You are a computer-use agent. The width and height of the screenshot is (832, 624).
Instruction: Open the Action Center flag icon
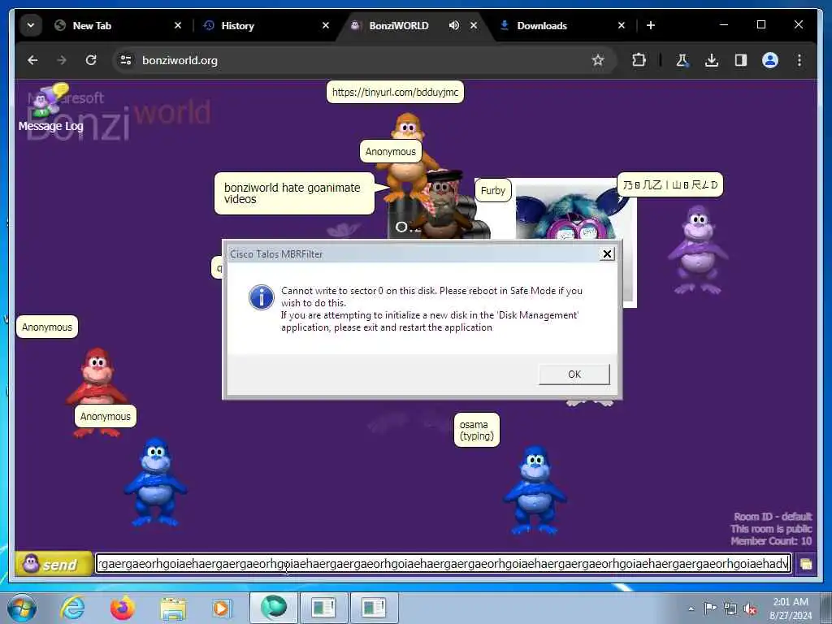pyautogui.click(x=710, y=609)
